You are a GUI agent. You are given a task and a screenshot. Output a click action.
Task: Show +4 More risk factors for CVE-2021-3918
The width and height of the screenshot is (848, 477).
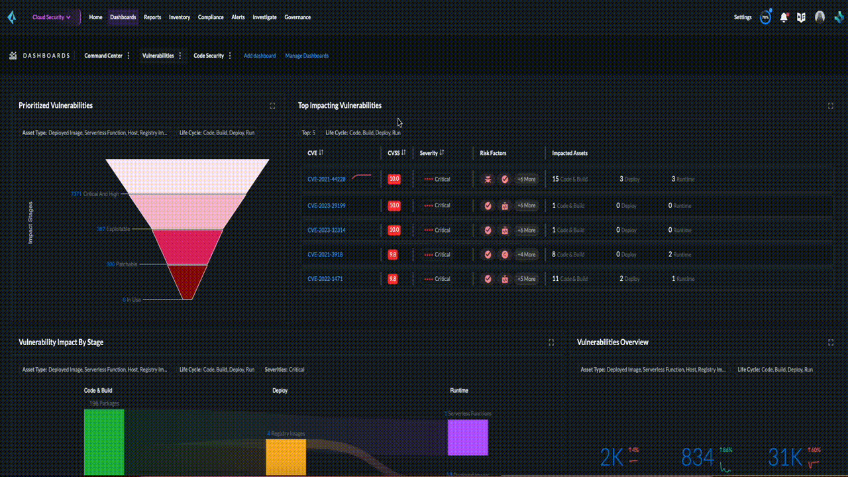pyautogui.click(x=526, y=254)
